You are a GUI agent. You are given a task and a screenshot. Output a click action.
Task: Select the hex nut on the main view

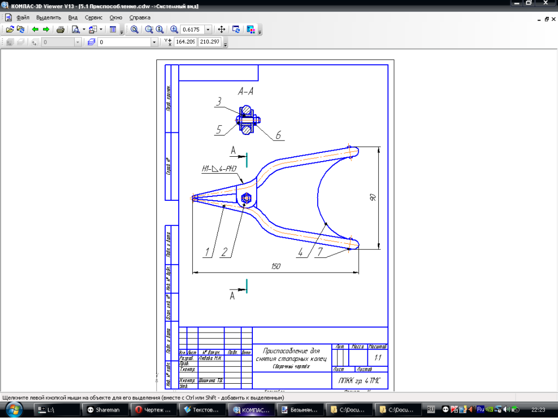pyautogui.click(x=246, y=198)
